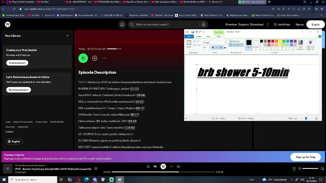
Task: Skip back 15 seconds in player
Action: pos(148,166)
